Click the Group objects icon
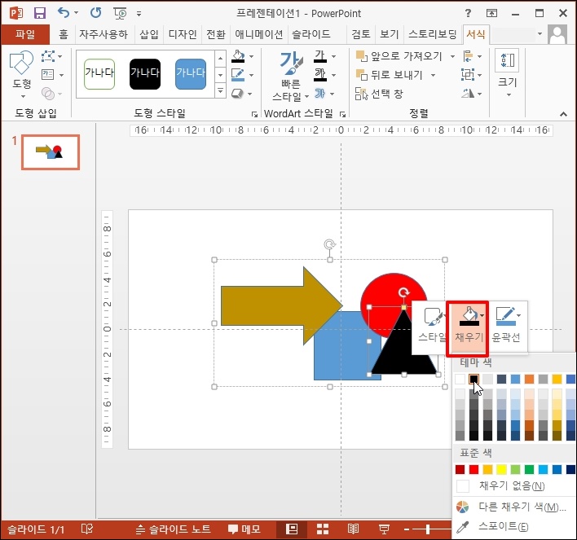Viewport: 577px width, 540px height. pyautogui.click(x=468, y=75)
